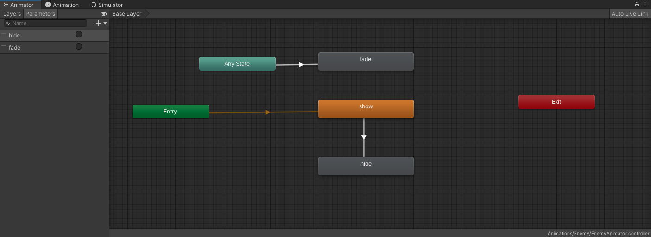Grab the drag handle of fade parameter
The height and width of the screenshot is (237, 651).
pos(4,47)
